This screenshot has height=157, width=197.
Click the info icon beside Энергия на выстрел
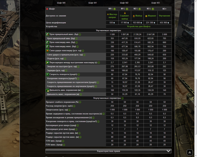point(78,67)
